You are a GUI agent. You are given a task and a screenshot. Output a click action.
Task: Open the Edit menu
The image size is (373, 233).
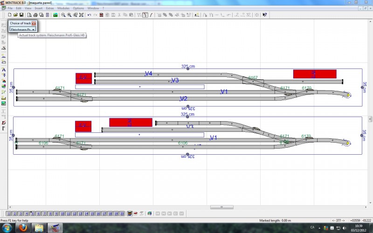(x=19, y=8)
